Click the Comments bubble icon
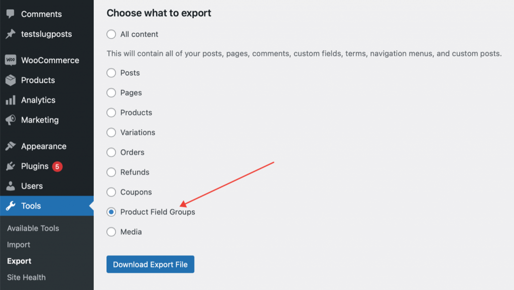 pos(10,14)
